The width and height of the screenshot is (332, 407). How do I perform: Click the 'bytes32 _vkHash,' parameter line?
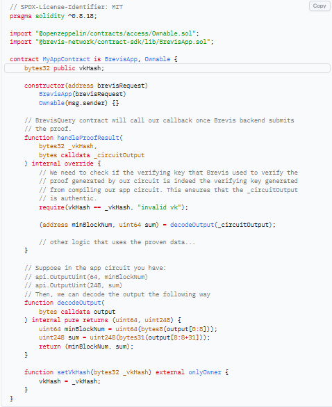(x=68, y=146)
